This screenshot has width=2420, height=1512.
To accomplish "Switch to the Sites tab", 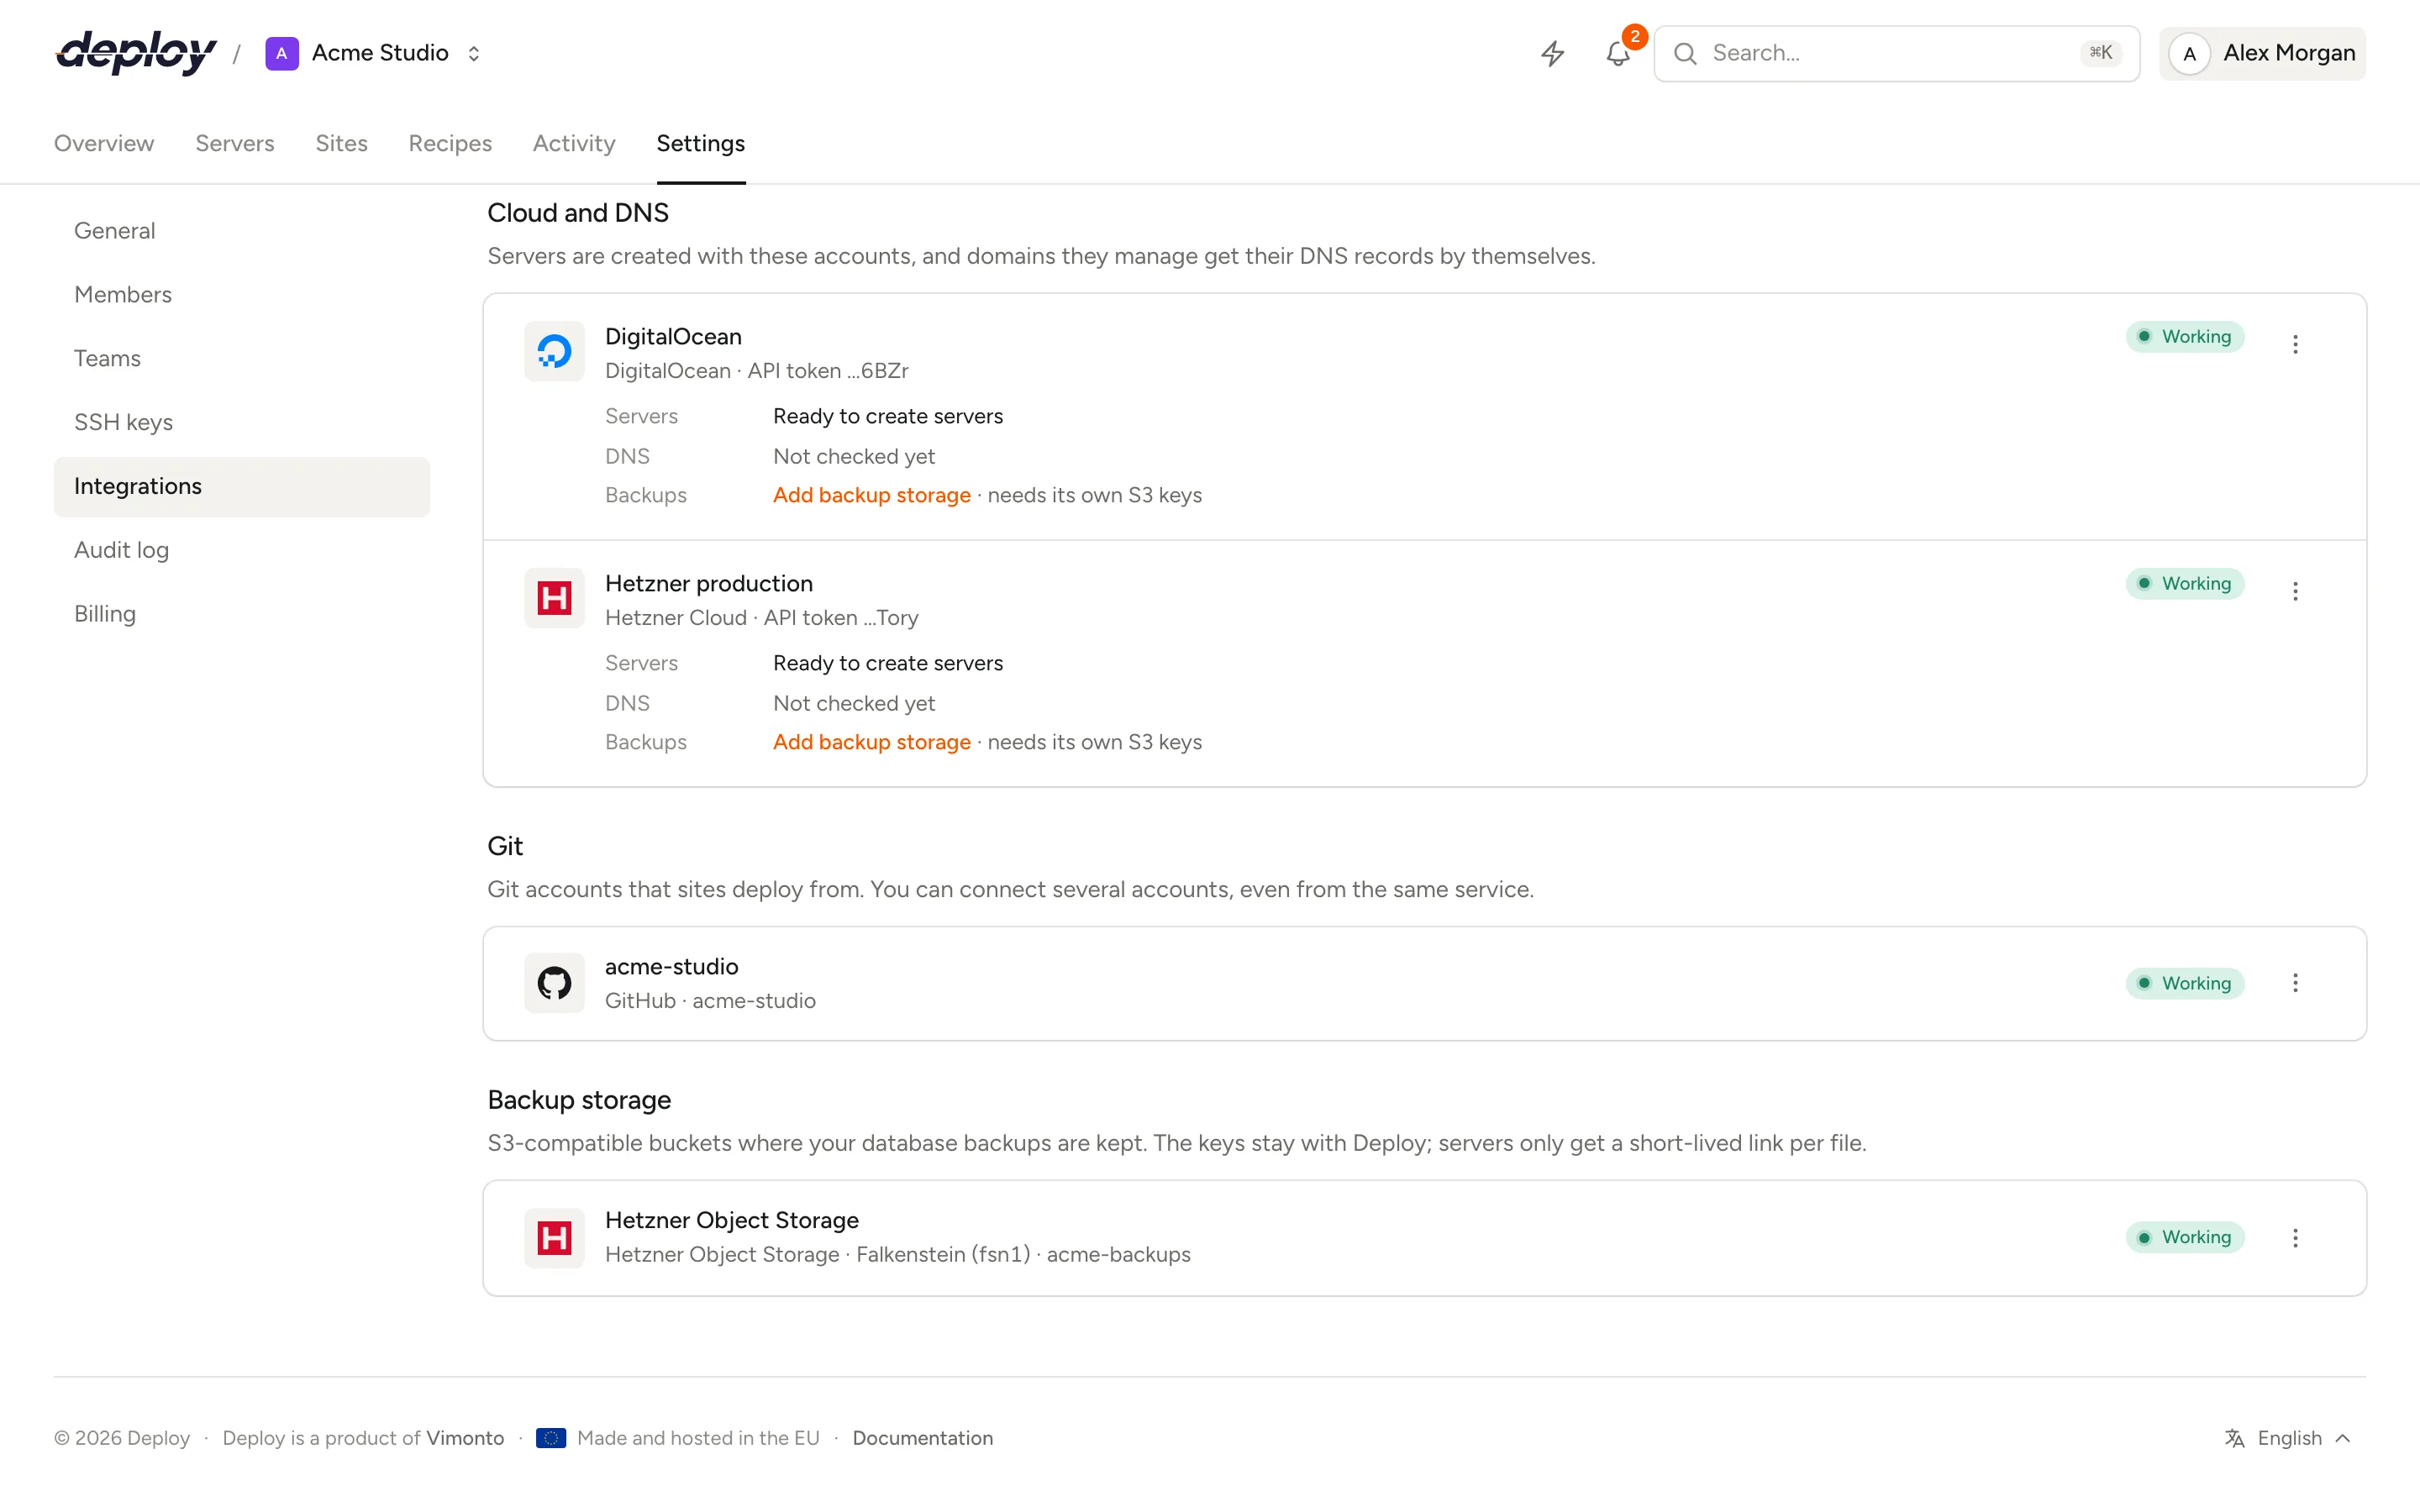I will tap(341, 143).
